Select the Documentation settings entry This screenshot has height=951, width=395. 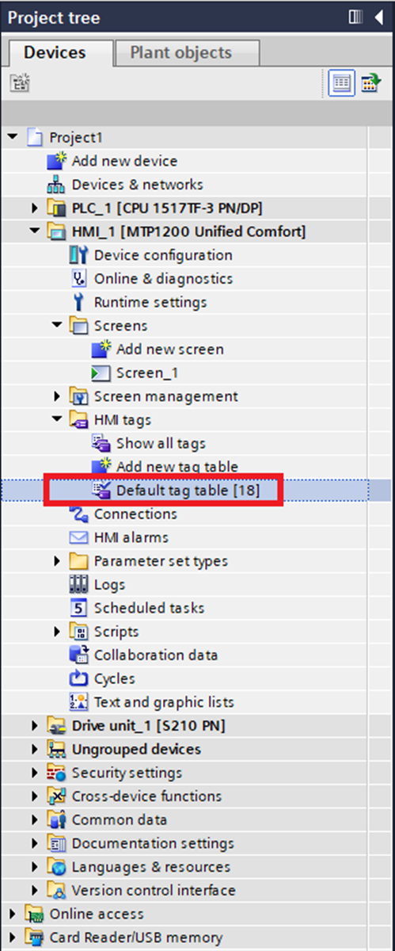(153, 843)
